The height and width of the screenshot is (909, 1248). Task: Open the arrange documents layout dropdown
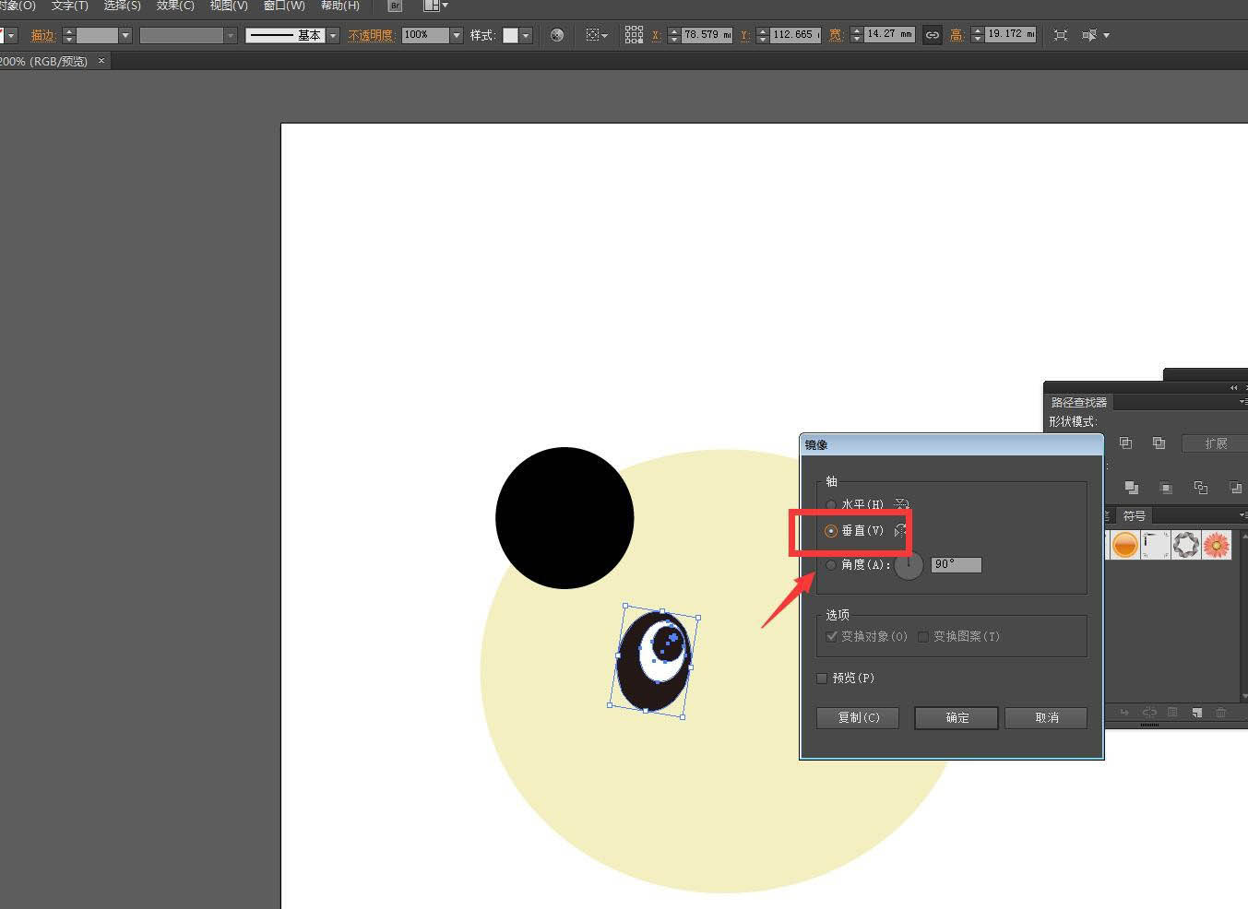[435, 6]
